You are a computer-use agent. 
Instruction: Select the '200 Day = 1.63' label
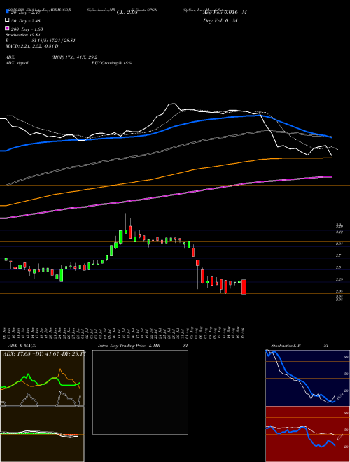27,29
